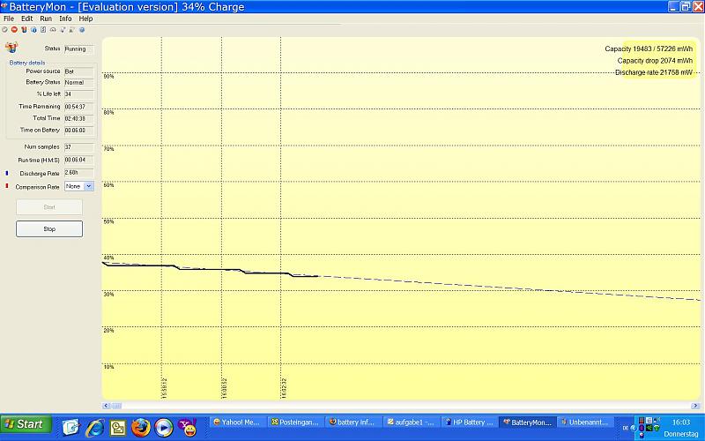Click the blue info icon in toolbar

[x=33, y=29]
